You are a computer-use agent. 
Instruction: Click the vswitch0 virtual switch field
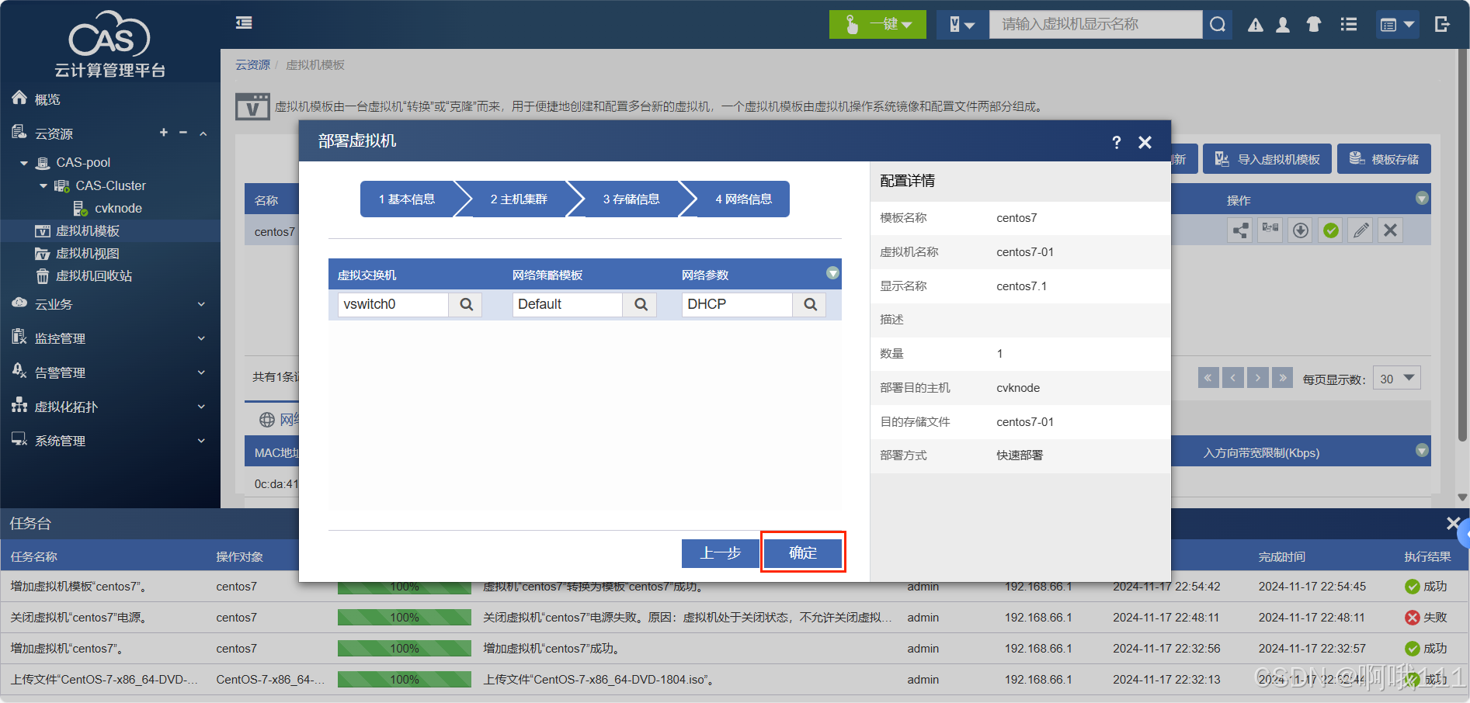point(393,304)
